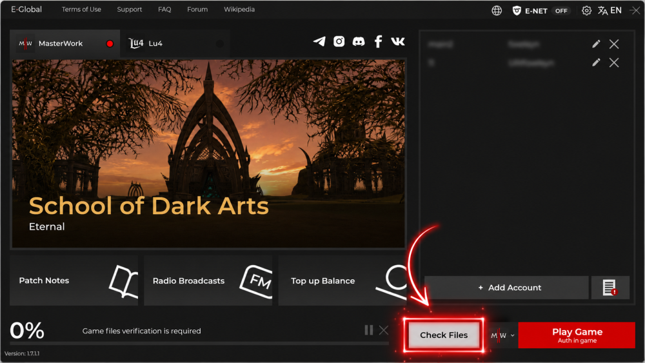Switch to the MasterWork tab

pyautogui.click(x=65, y=44)
